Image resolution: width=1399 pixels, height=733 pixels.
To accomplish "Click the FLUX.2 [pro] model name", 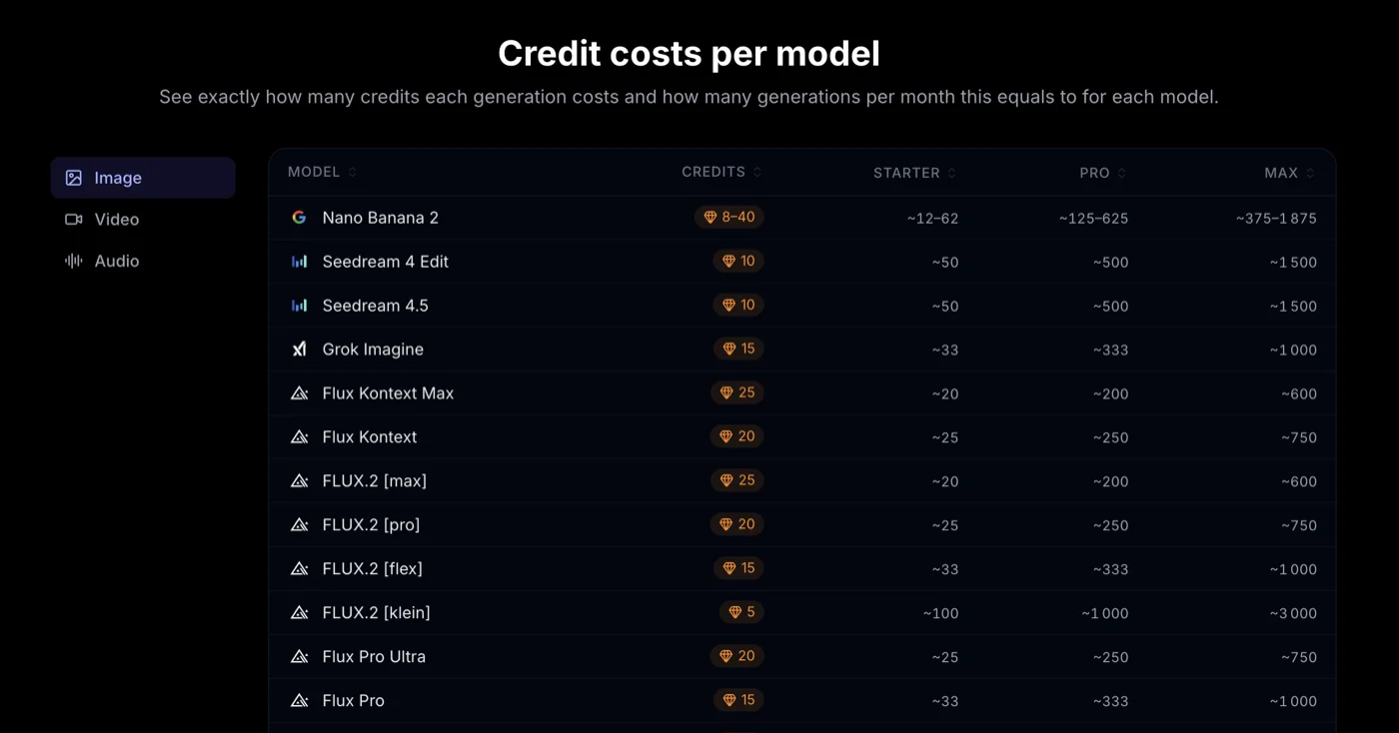I will tap(371, 525).
